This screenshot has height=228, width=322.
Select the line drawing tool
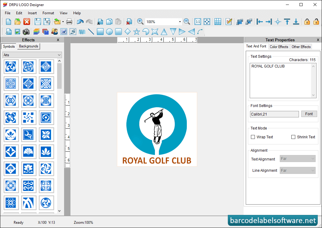click(x=91, y=32)
